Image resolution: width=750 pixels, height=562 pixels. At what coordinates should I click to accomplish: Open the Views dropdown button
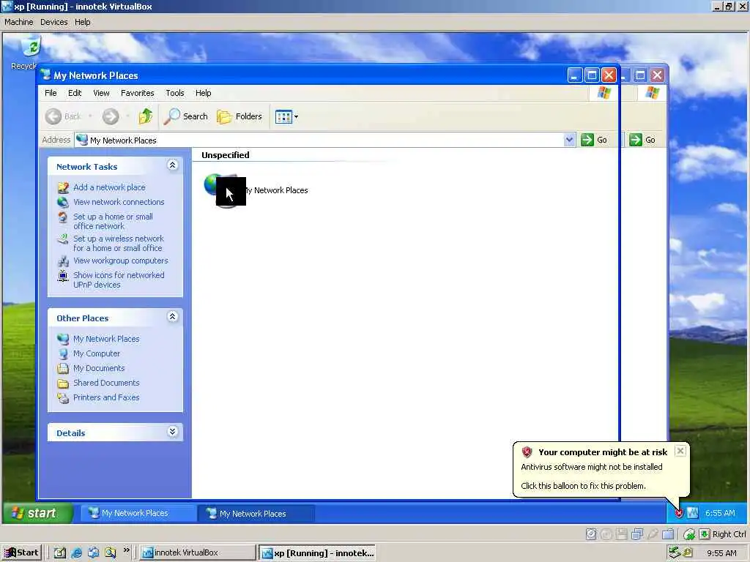286,116
